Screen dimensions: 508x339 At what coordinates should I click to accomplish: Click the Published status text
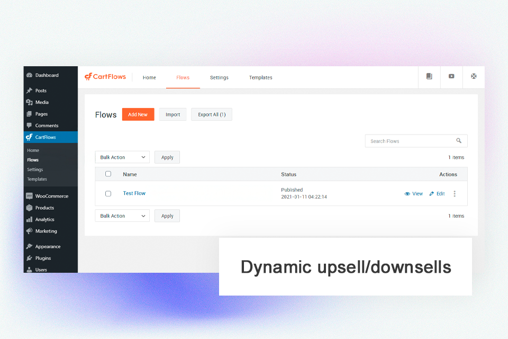coord(292,190)
